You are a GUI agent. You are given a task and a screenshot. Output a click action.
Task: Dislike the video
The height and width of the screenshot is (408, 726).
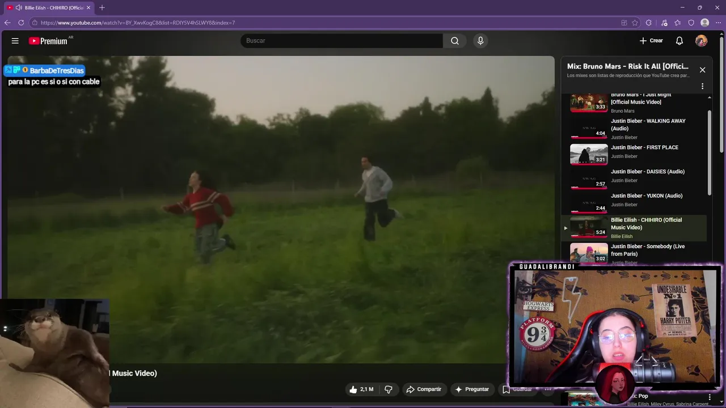coord(389,389)
